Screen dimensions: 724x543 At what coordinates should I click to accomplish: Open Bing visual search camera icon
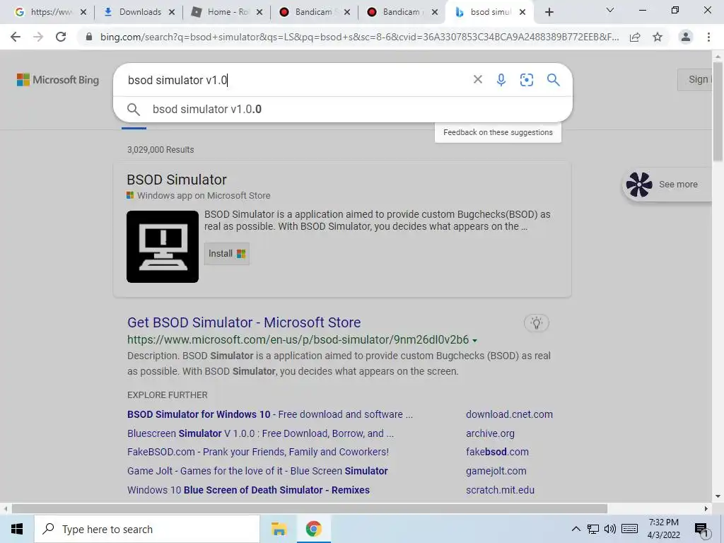pyautogui.click(x=526, y=80)
